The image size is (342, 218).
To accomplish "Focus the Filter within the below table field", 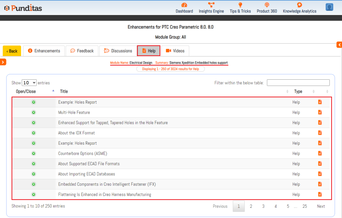I will pyautogui.click(x=298, y=83).
